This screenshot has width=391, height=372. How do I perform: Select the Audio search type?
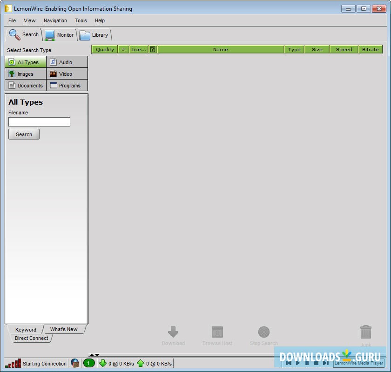click(x=67, y=62)
